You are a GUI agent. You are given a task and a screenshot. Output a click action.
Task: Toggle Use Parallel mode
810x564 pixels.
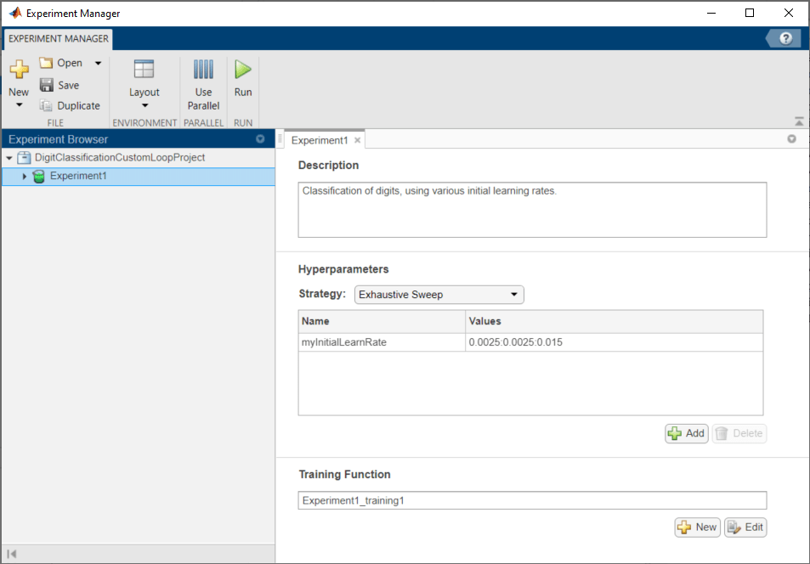coord(203,84)
